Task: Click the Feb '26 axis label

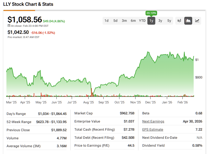Action: coord(182,102)
